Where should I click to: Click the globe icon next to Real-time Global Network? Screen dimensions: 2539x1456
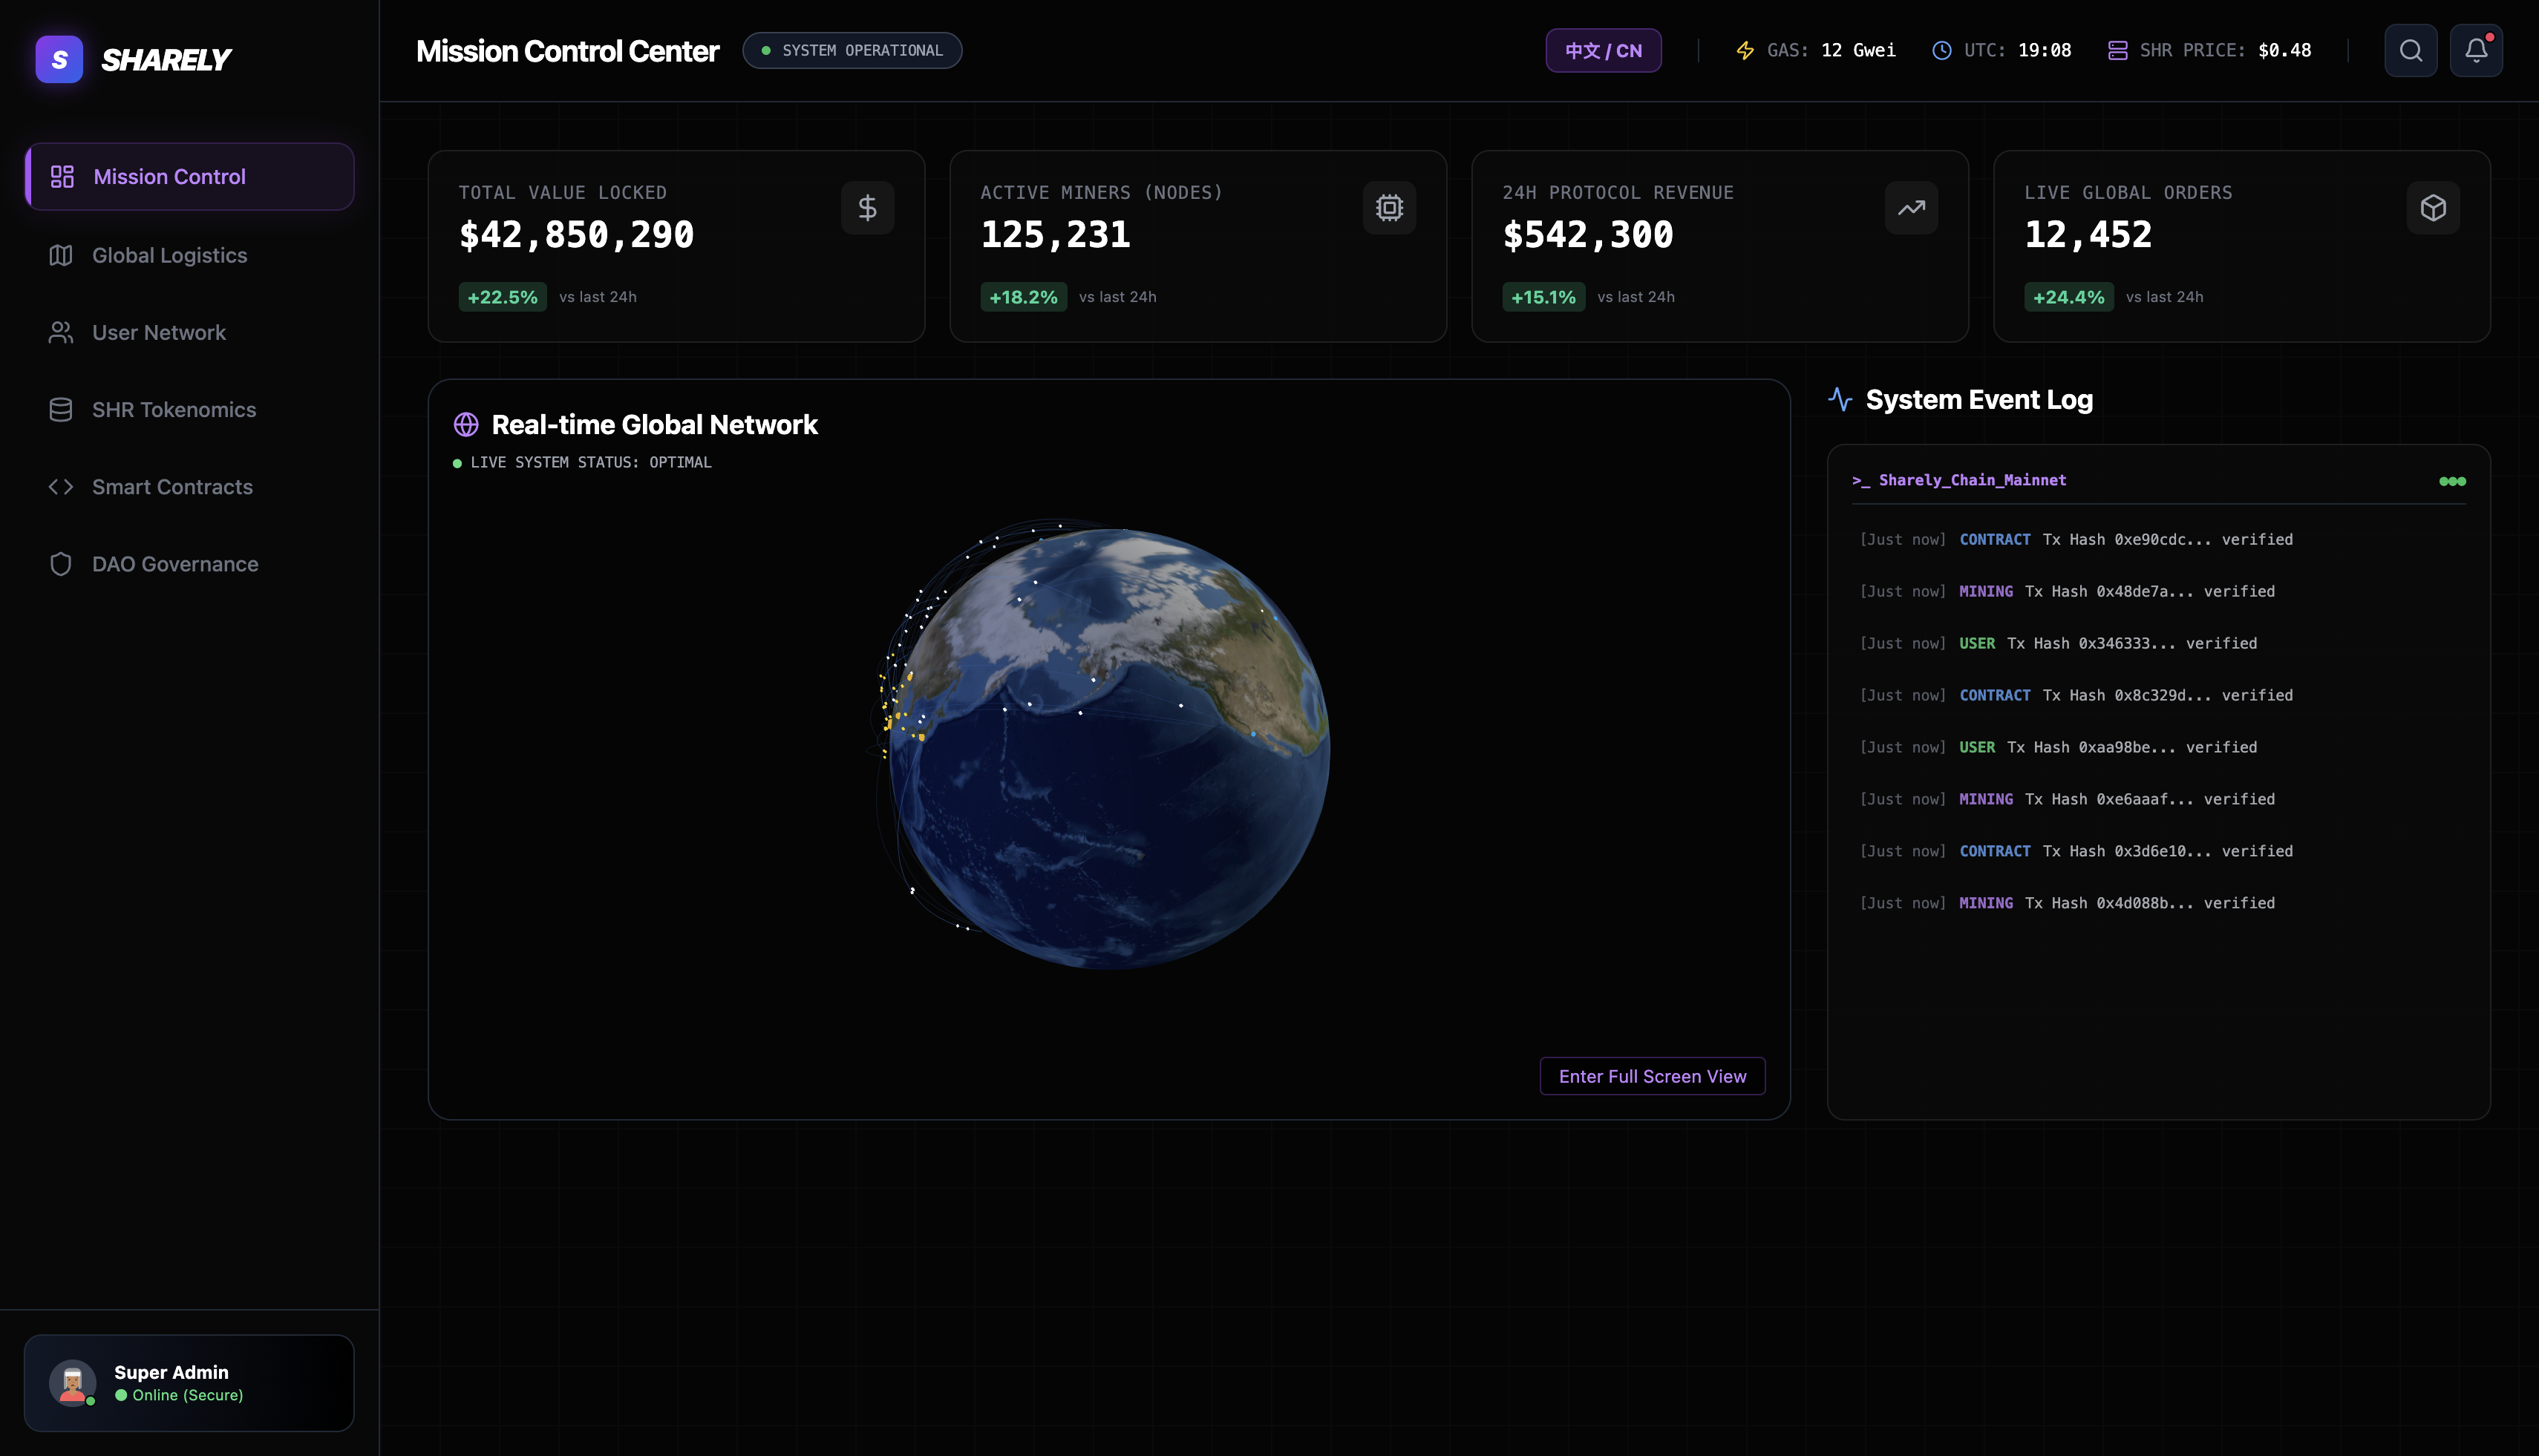[466, 424]
